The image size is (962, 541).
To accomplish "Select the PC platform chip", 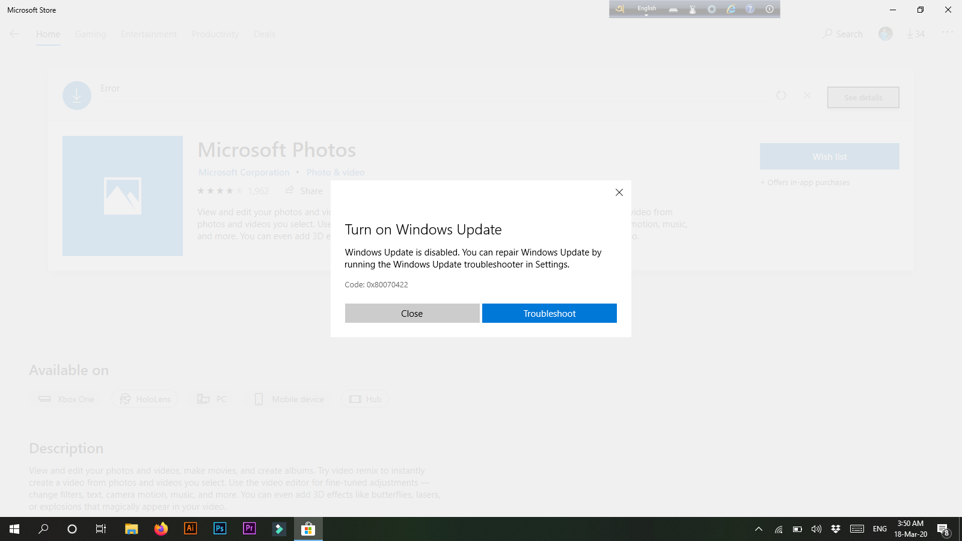I will coord(212,399).
